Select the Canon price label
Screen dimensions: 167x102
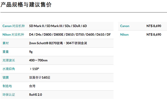(x=125, y=26)
